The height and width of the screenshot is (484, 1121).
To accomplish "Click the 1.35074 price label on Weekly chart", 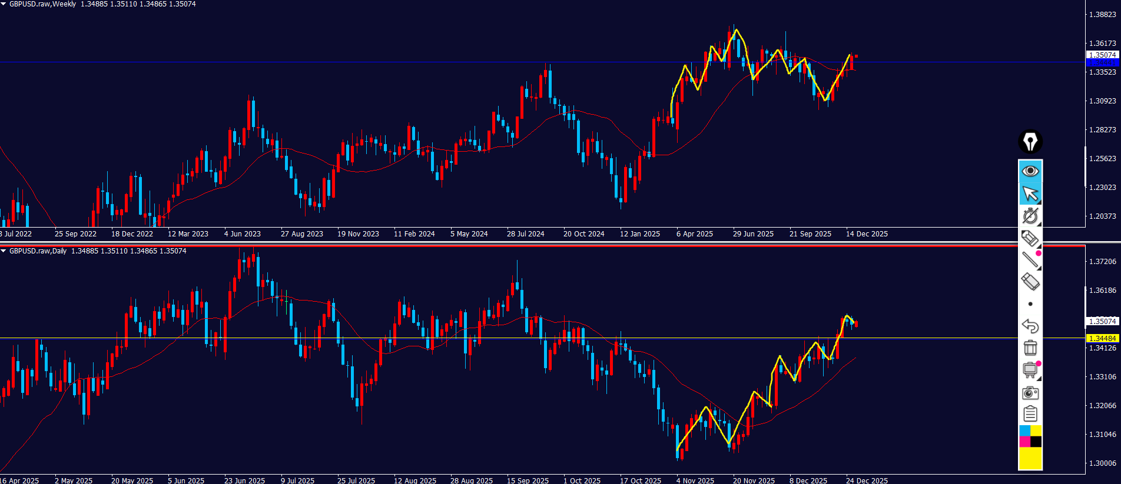I will click(x=1102, y=55).
